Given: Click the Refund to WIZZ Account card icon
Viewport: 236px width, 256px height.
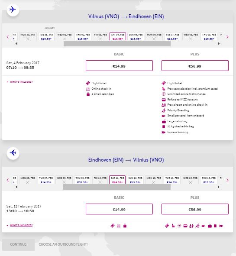Looking at the screenshot, I should [x=164, y=100].
